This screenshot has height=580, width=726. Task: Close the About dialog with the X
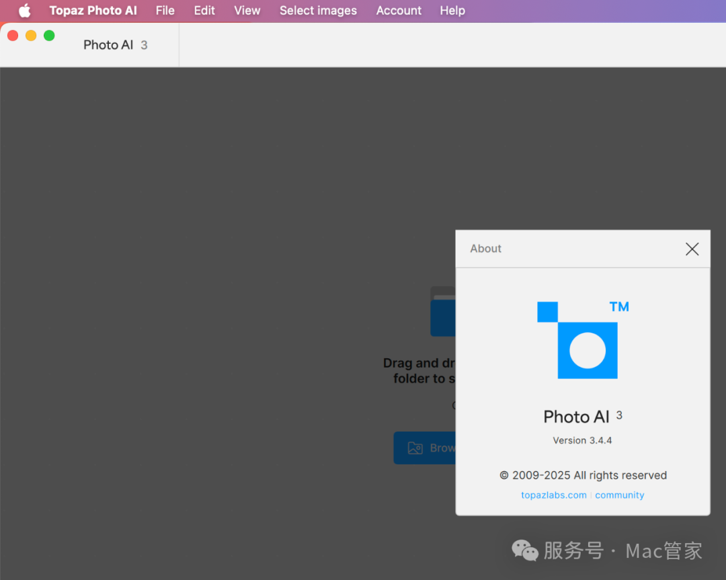(x=692, y=249)
